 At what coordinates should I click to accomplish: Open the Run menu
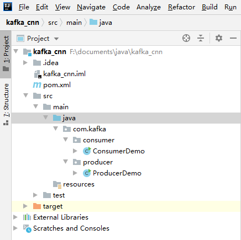point(230,7)
